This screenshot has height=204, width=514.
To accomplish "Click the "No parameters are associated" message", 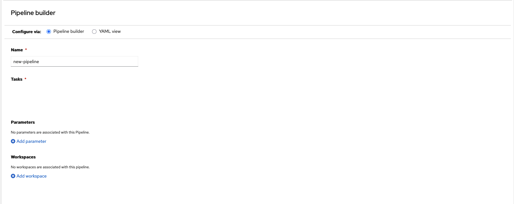I will click(50, 132).
